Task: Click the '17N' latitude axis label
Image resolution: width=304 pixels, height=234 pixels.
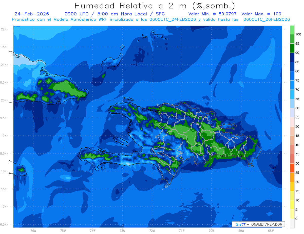Action: (4, 206)
